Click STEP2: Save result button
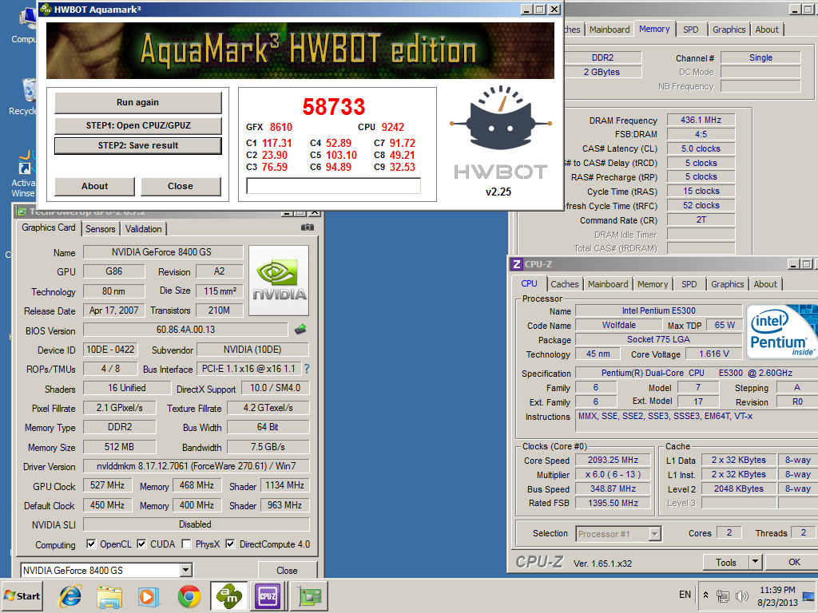 138,146
